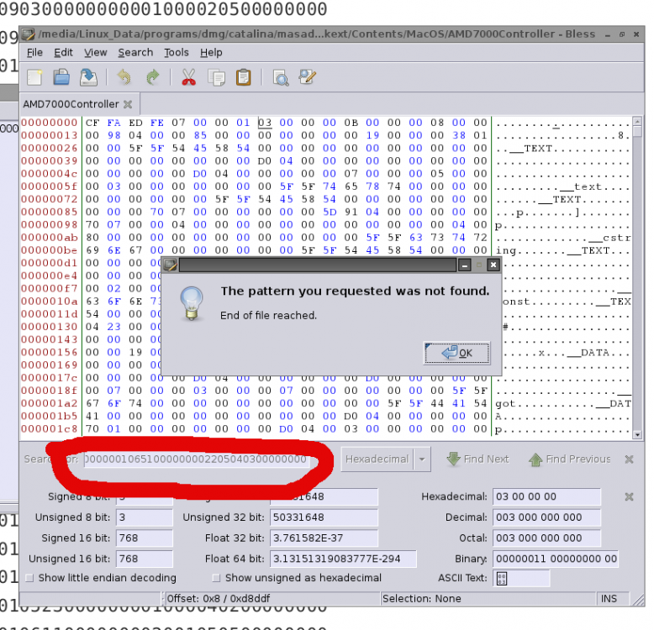Open a file using the folder icon
Screen dimensions: 654x630
click(x=61, y=77)
